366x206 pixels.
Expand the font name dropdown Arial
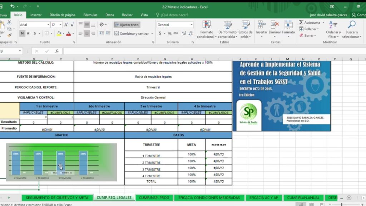coord(48,25)
